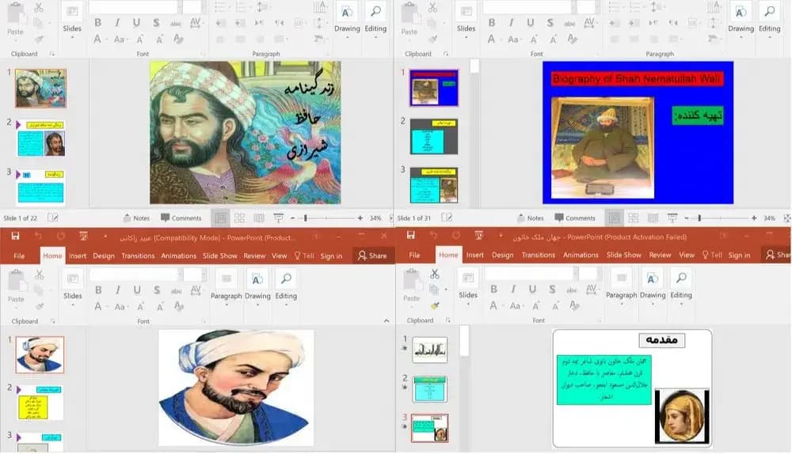Click zoom slider handle in Shah Nematullah window
This screenshot has height=454, width=792.
pyautogui.click(x=699, y=218)
